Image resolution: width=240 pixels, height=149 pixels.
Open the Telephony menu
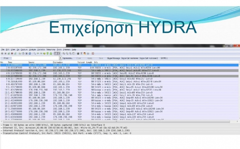(x=51, y=50)
